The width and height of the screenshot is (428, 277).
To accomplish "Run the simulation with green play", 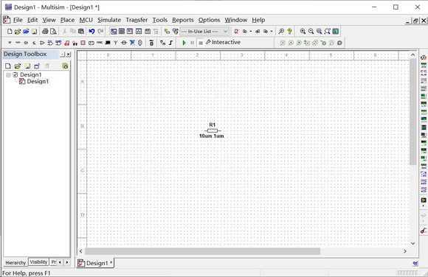I will [x=184, y=43].
